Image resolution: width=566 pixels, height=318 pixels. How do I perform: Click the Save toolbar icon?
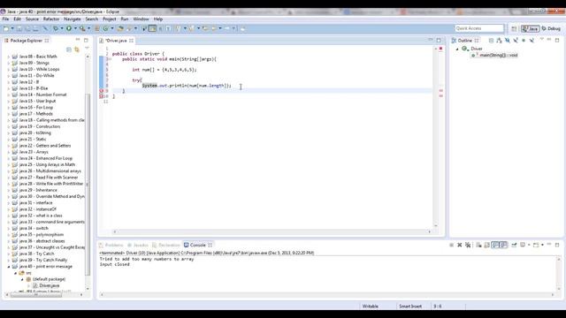click(19, 28)
